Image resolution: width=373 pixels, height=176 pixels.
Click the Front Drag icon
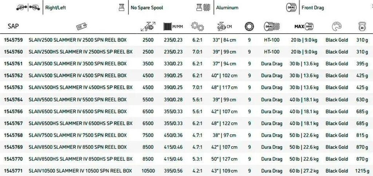coord(292,8)
